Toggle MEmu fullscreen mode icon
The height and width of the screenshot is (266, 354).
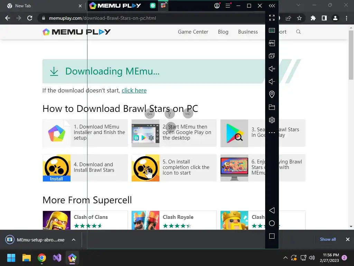(x=272, y=18)
